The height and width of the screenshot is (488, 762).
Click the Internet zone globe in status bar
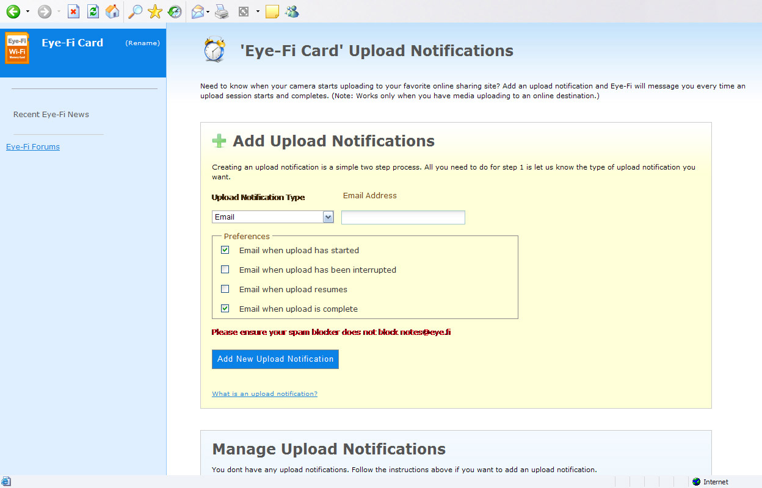[x=696, y=482]
